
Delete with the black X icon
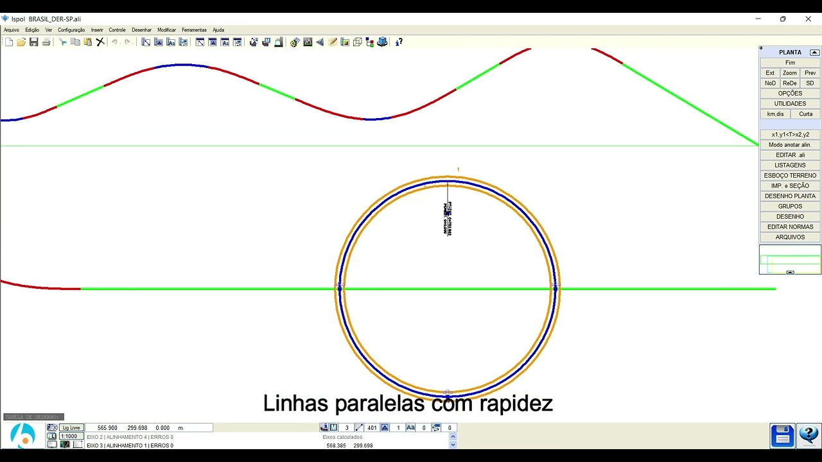click(100, 42)
